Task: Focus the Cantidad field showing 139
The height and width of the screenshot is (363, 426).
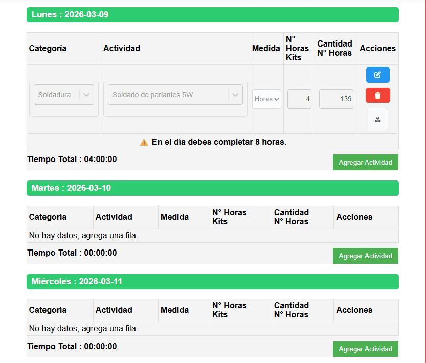Action: (335, 99)
